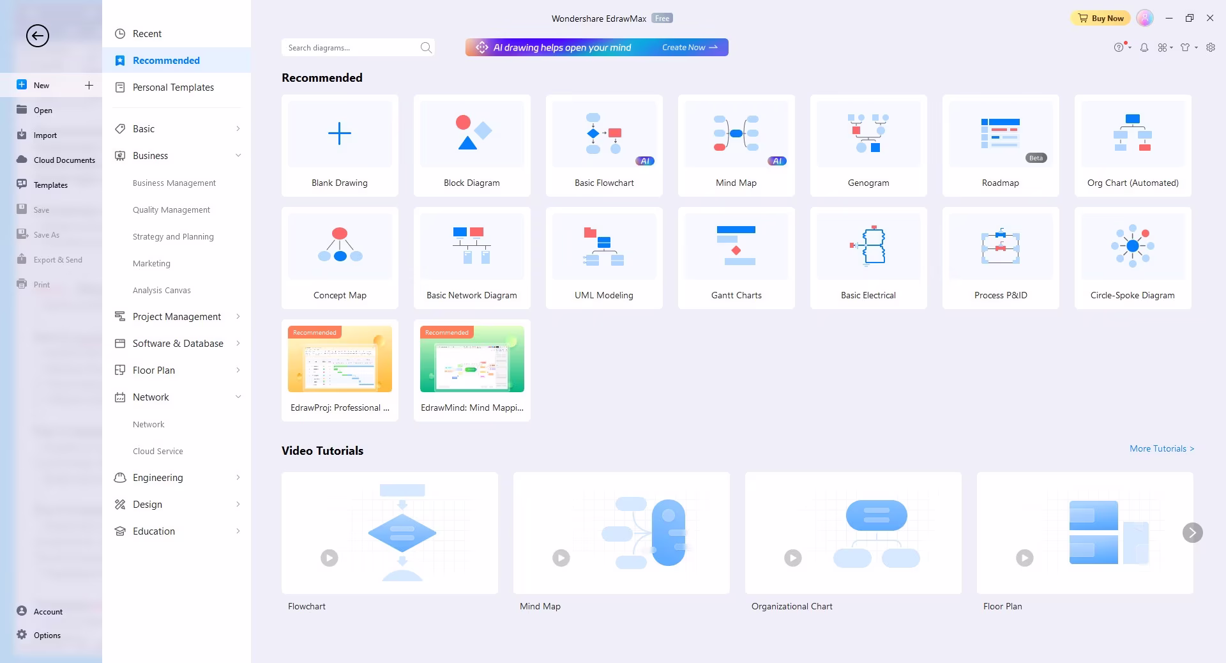The image size is (1226, 663).
Task: Open the UML Modeling template
Action: (x=604, y=258)
